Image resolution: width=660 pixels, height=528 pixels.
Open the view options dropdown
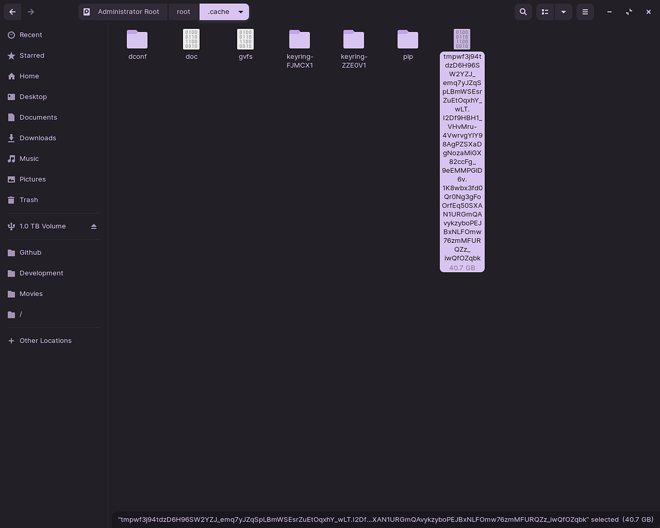(x=563, y=12)
